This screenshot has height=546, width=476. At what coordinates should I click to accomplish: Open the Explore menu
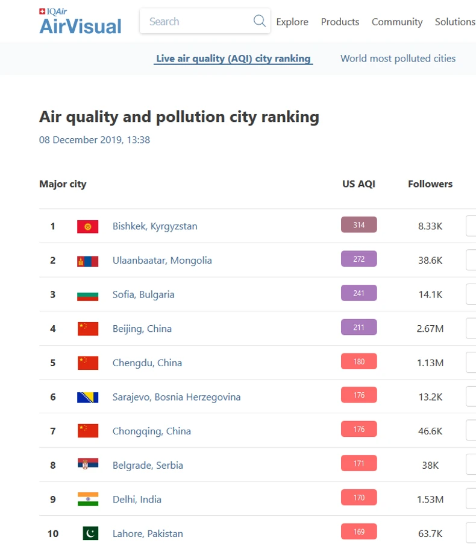tap(292, 22)
